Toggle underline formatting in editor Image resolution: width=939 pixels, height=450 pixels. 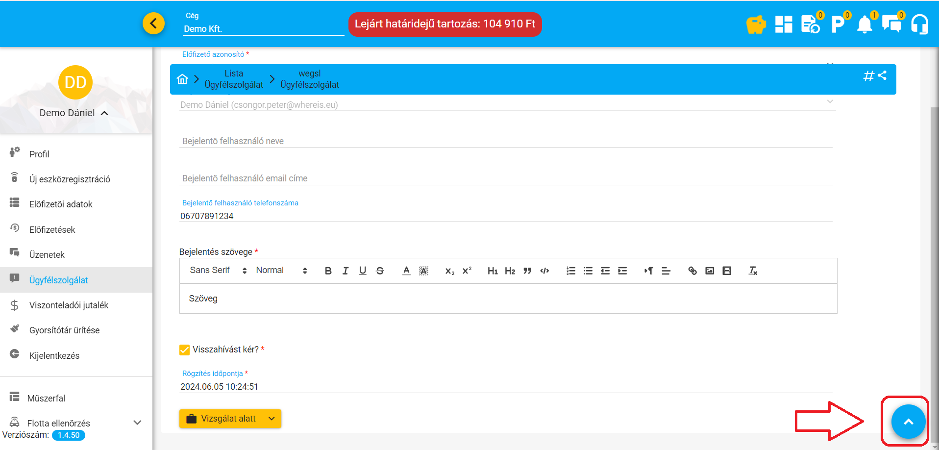point(363,271)
